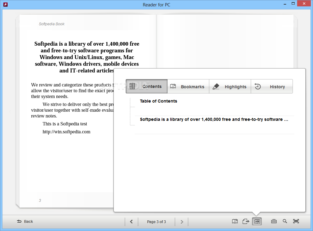The width and height of the screenshot is (313, 231).
Task: Maximize the Reader for PC window
Action: [x=293, y=4]
